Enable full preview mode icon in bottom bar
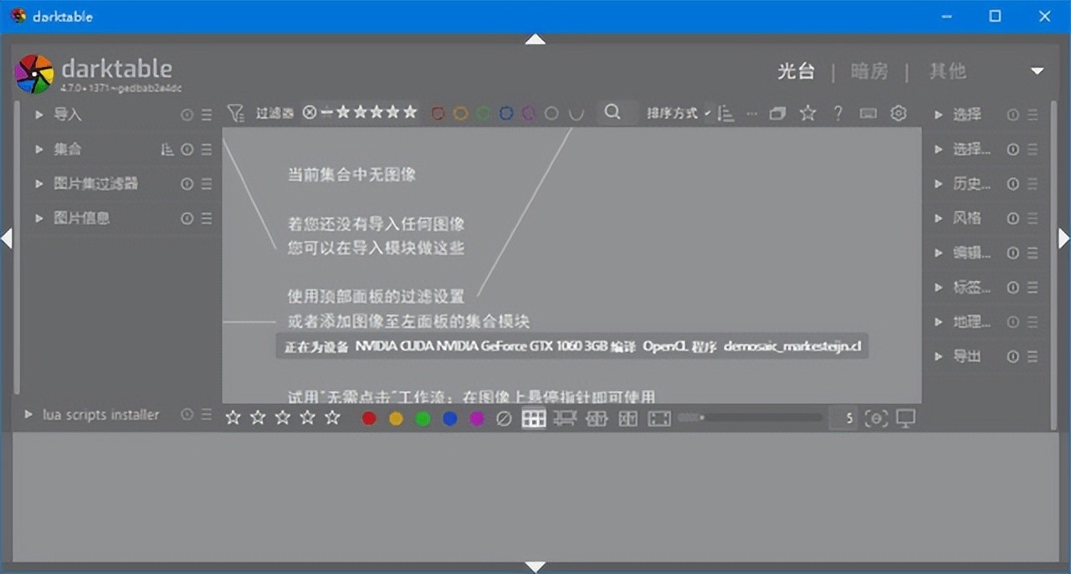This screenshot has height=574, width=1071. (x=659, y=418)
